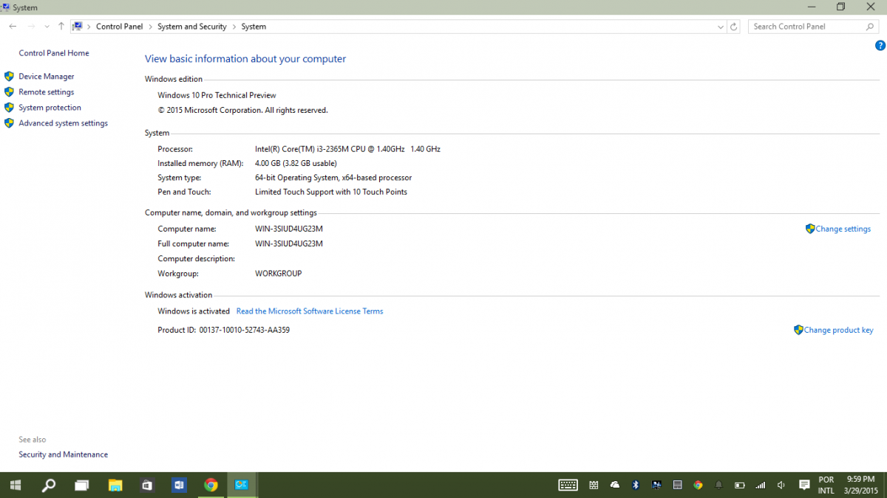Image resolution: width=887 pixels, height=498 pixels.
Task: Open the Help question mark button
Action: [x=880, y=46]
